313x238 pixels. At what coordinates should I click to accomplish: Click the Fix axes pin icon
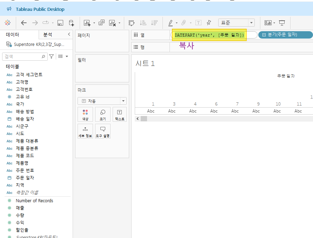209,22
